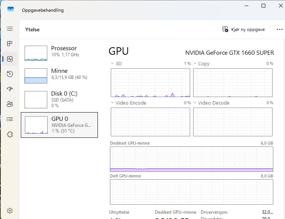285x219 pixels.
Task: Open the 3D engine dropdown chevron
Action: (x=112, y=63)
